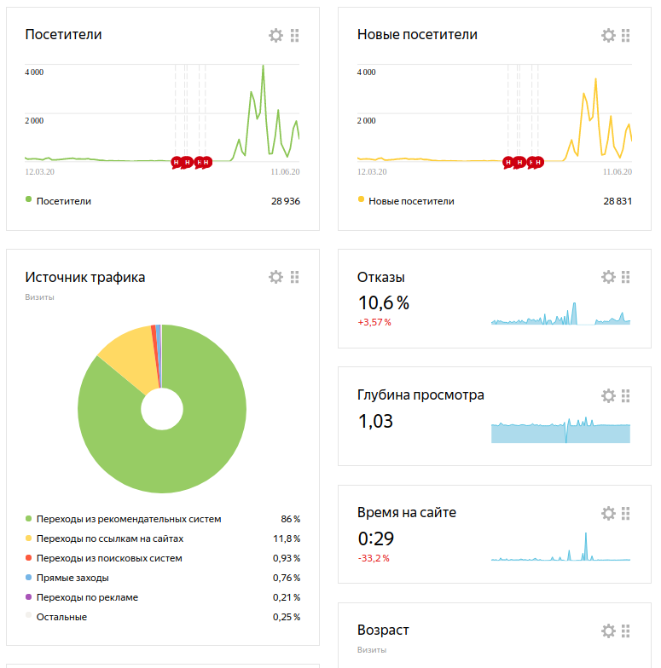
Task: Click drag-handle grid icon on Возраст widget
Action: [x=627, y=631]
